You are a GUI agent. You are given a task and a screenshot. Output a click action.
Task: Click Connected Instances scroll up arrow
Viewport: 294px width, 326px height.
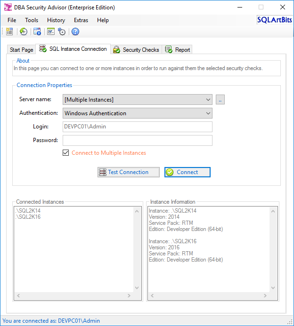pyautogui.click(x=137, y=211)
